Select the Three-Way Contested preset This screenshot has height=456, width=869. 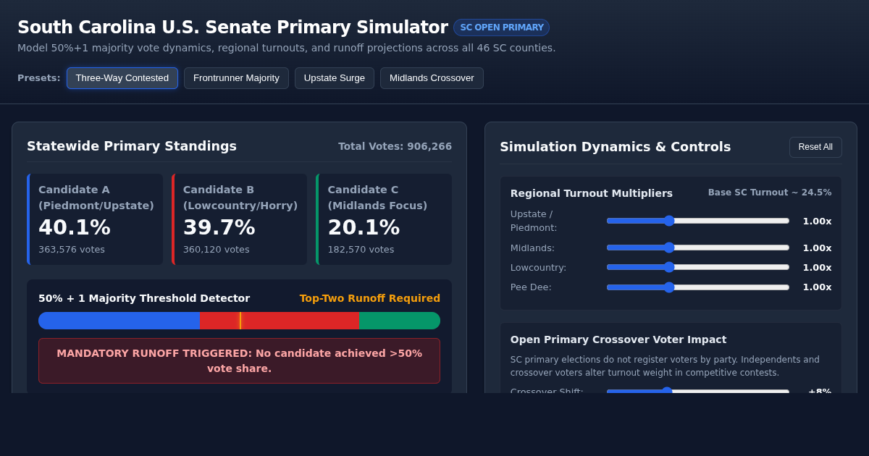tap(122, 78)
